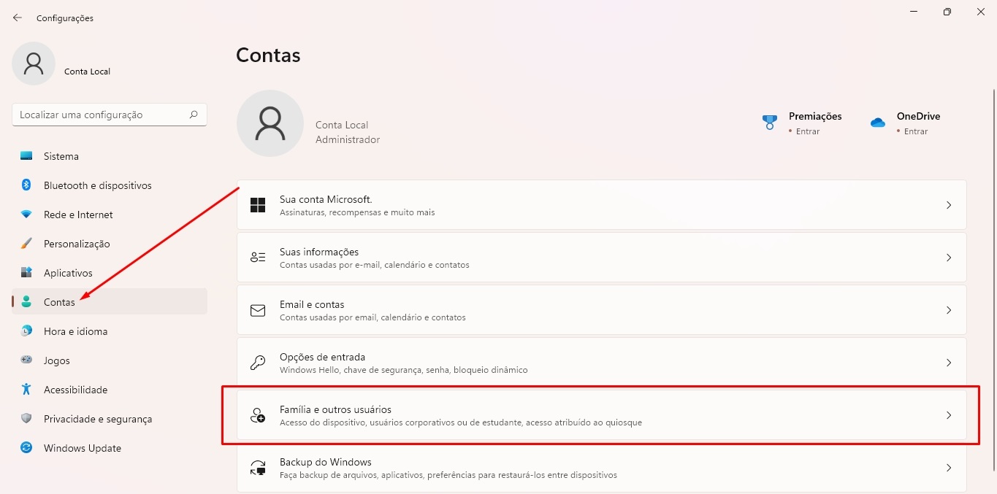Click Entrar under Premiações
The height and width of the screenshot is (494, 997).
[806, 131]
